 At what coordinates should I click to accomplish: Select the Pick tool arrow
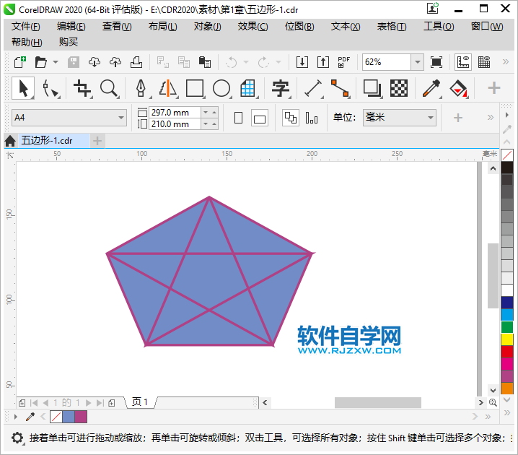[23, 88]
